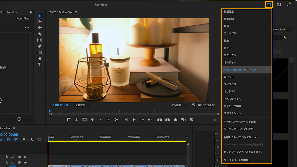The width and height of the screenshot is (297, 167).
Task: Click 保存したレイアウトにリセット
Action: [241, 137]
